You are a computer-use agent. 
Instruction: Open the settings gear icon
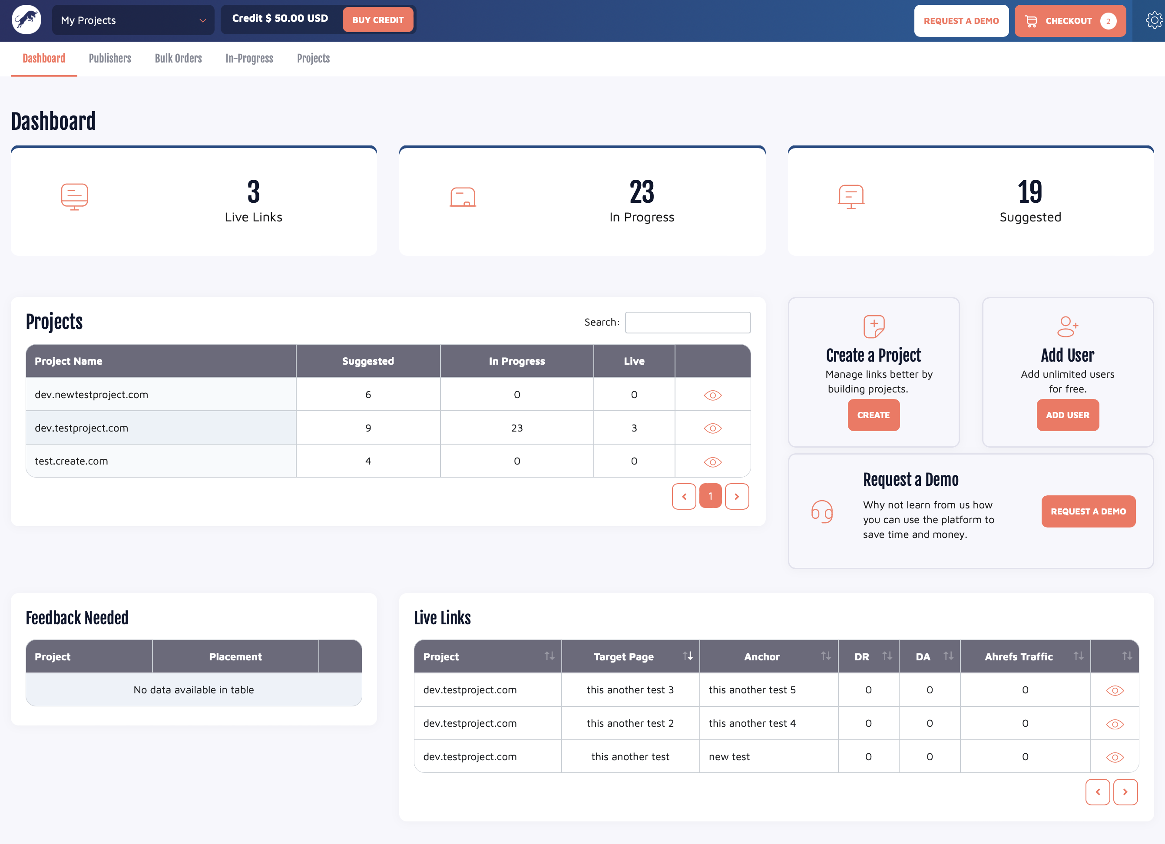click(1154, 20)
